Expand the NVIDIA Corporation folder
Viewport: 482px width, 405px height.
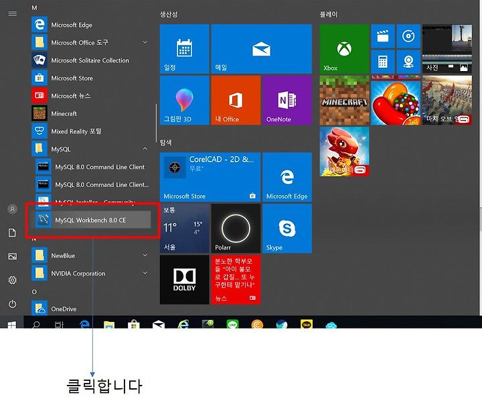(x=145, y=273)
